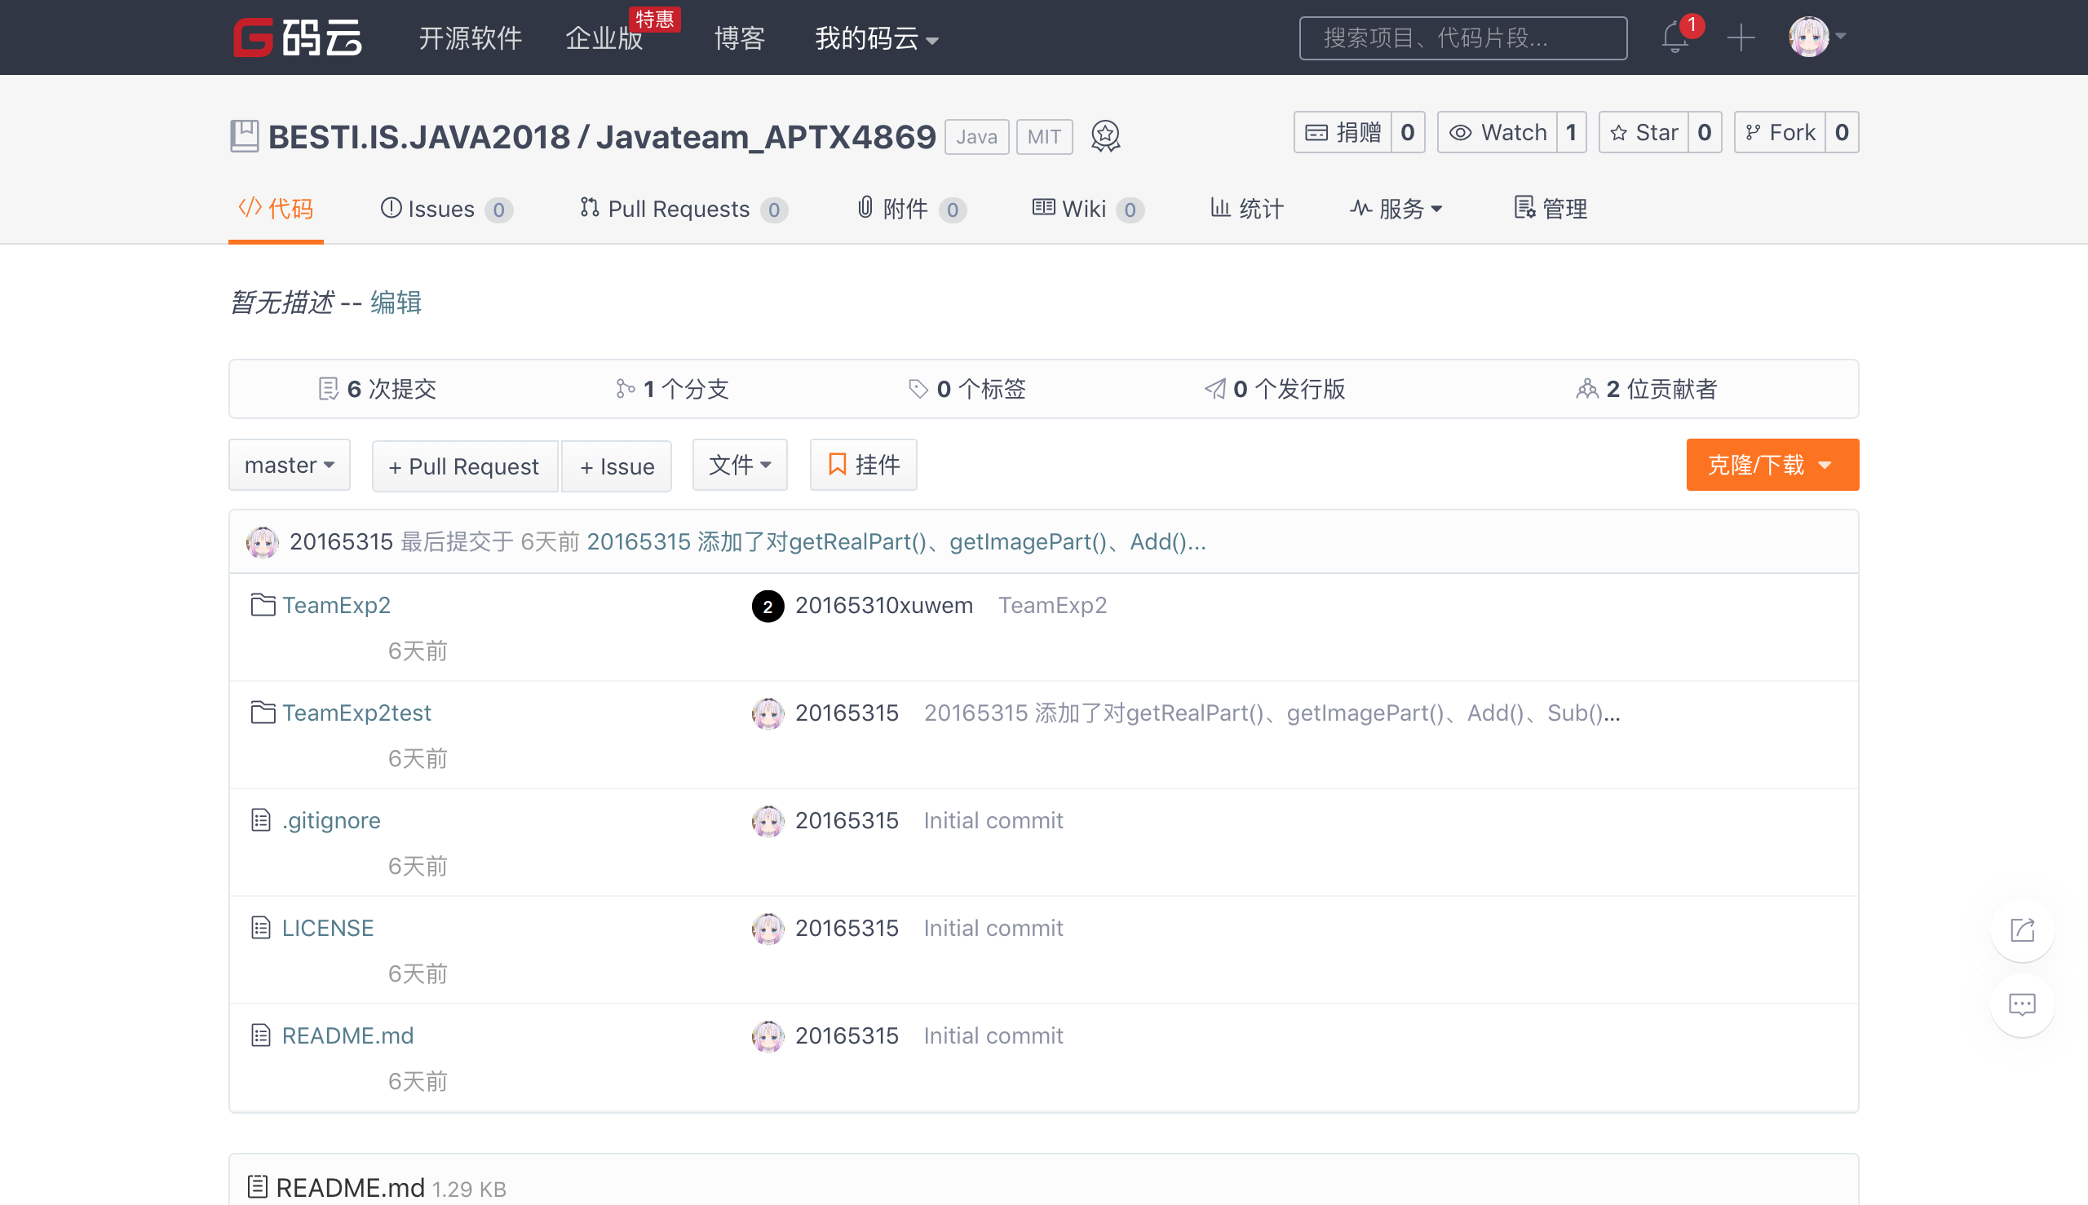This screenshot has height=1205, width=2088.
Task: Click the plus icon in the header
Action: point(1741,38)
